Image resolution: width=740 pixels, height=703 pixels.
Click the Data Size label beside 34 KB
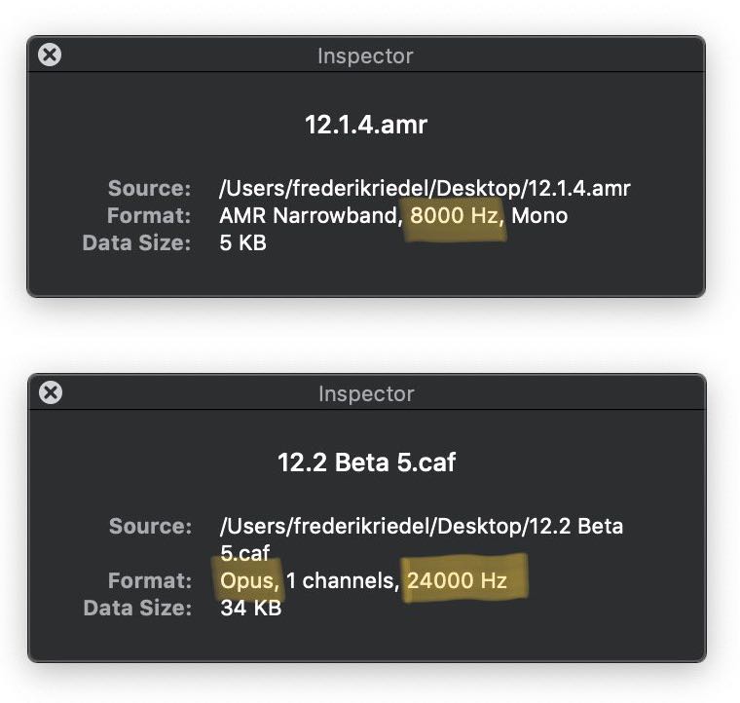click(x=137, y=609)
